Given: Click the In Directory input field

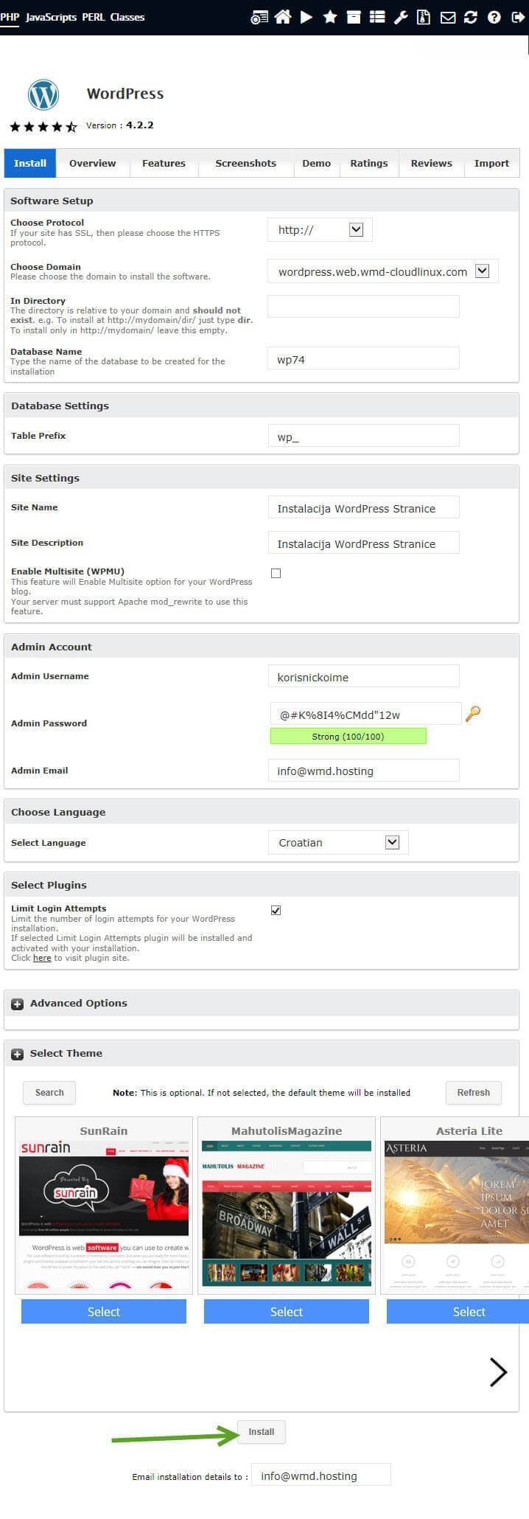Looking at the screenshot, I should 363,306.
